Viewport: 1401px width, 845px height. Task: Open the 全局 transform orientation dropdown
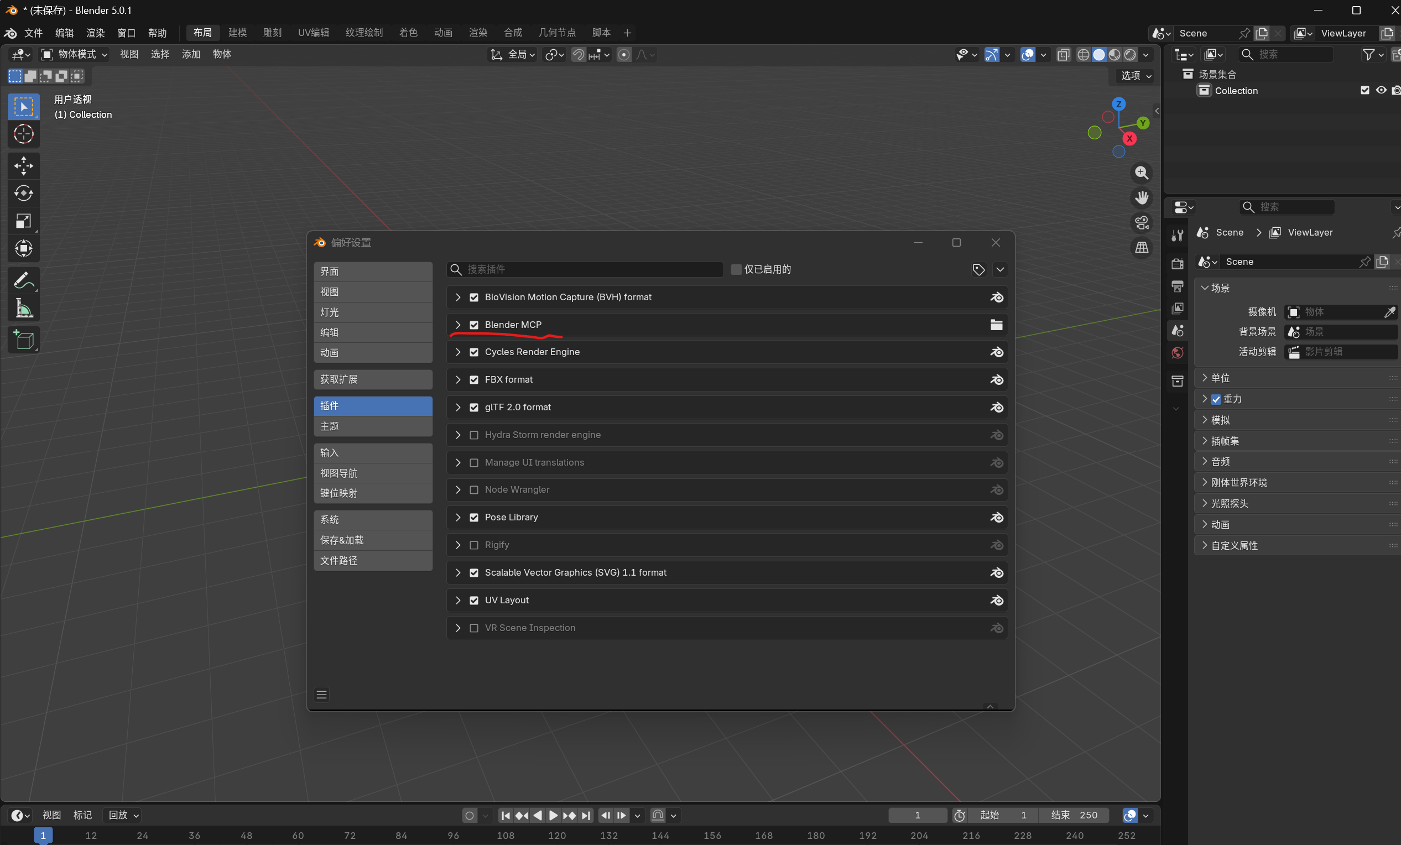point(513,55)
